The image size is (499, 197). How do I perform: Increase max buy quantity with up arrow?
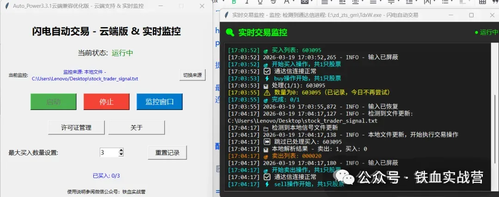pyautogui.click(x=121, y=151)
